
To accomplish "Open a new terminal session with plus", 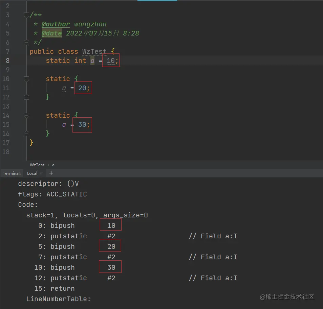I will pos(51,173).
